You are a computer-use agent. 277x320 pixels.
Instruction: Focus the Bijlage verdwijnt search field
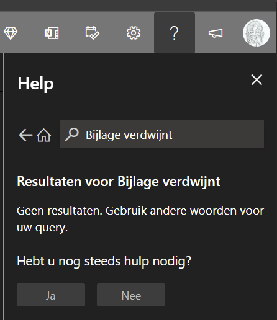161,134
